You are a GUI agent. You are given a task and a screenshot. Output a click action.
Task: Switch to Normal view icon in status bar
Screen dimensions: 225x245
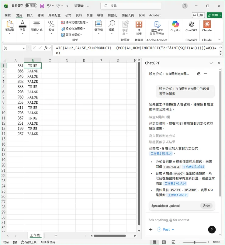pyautogui.click(x=154, y=242)
